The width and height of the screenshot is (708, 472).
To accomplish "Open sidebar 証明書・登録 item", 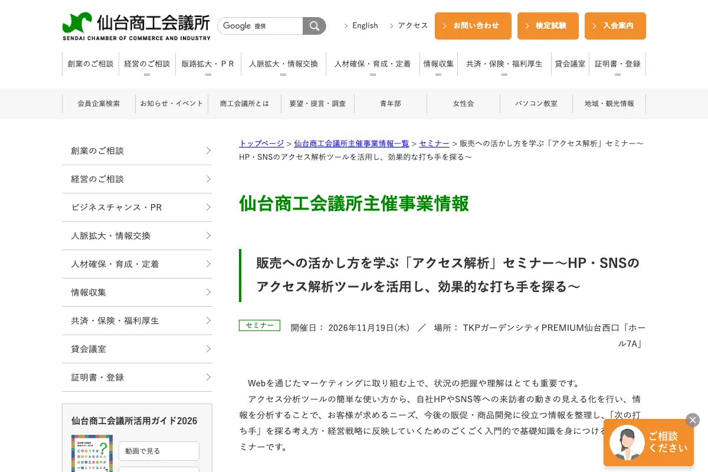I will point(137,377).
